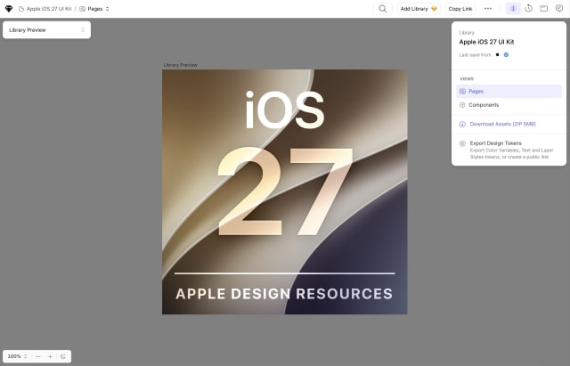Image resolution: width=570 pixels, height=366 pixels.
Task: Click the zoom to fit icon
Action: tap(63, 356)
